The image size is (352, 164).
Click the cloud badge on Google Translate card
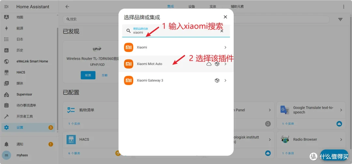[339, 124]
